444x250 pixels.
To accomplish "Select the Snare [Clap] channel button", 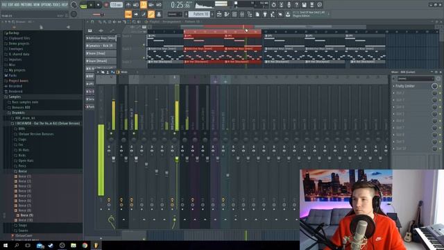I will tap(101, 53).
